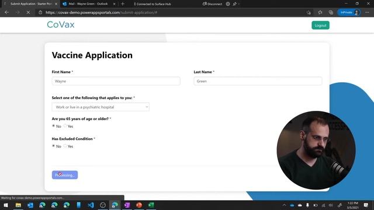Open the applicable category dropdown
374x210 pixels.
point(101,107)
